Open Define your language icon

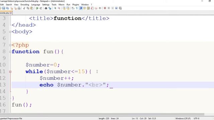click(85, 8)
